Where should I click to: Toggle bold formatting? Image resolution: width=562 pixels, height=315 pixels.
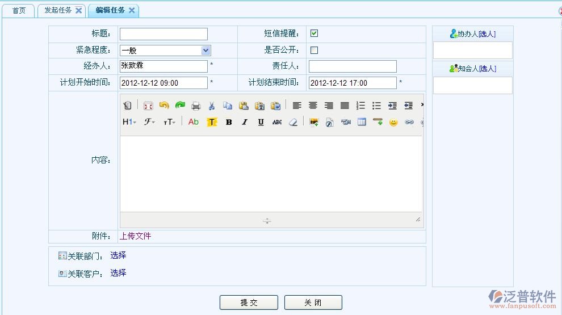[x=229, y=122]
